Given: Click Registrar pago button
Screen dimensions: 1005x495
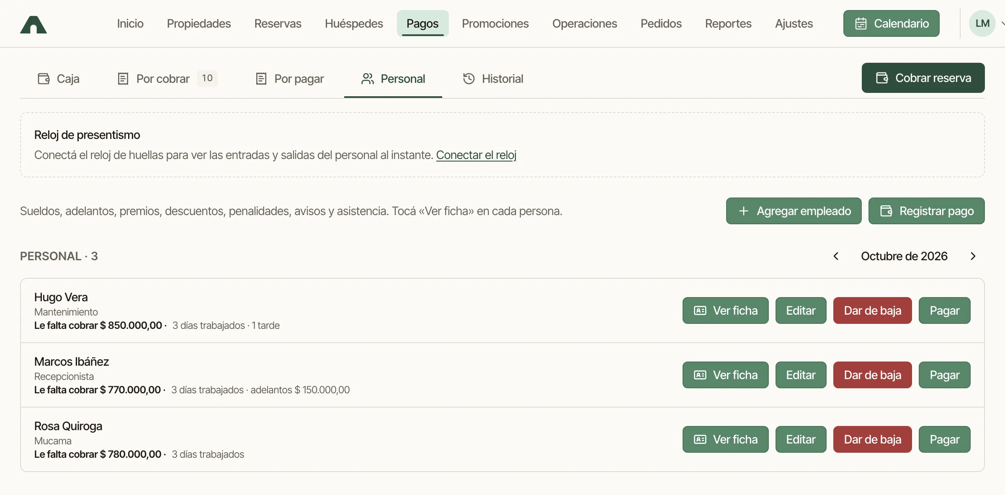Looking at the screenshot, I should click(926, 211).
